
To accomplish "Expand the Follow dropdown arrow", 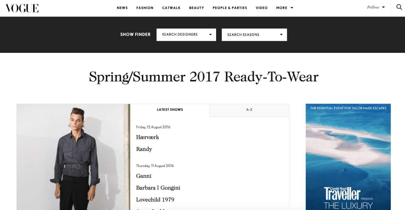I will tap(384, 7).
